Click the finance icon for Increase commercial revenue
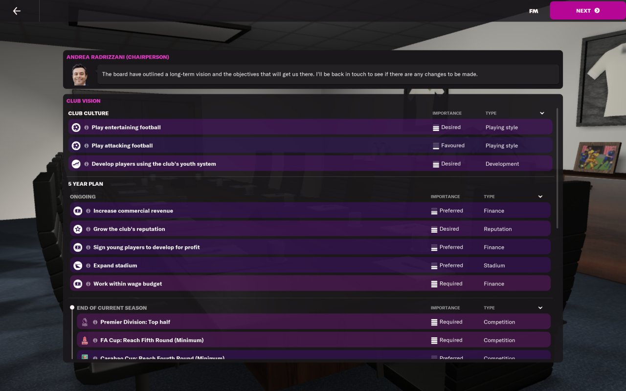 point(78,211)
